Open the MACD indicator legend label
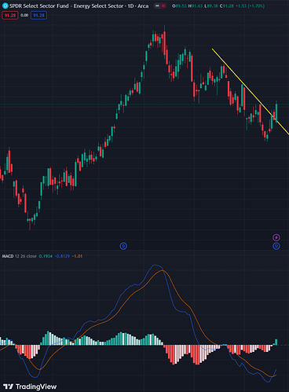This screenshot has height=392, width=289. [20, 256]
